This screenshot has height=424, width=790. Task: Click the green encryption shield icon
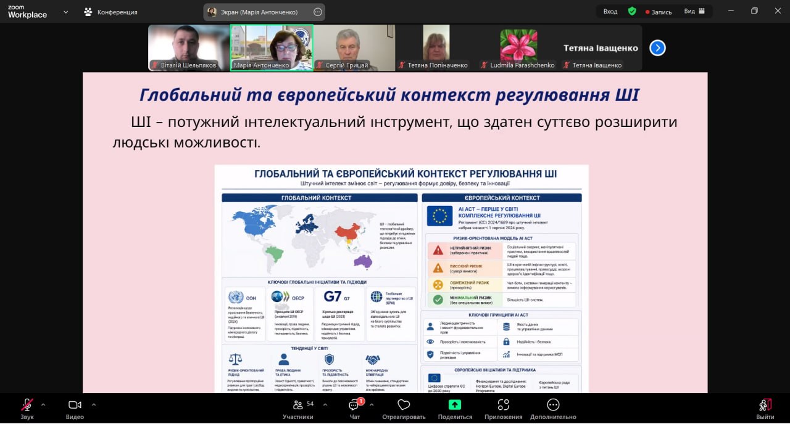click(632, 11)
